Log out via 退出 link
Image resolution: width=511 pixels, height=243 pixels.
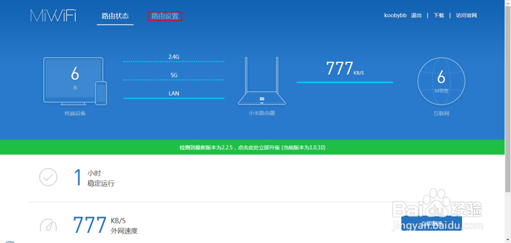coord(416,15)
